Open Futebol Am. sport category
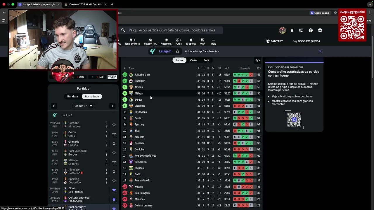 pos(150,42)
